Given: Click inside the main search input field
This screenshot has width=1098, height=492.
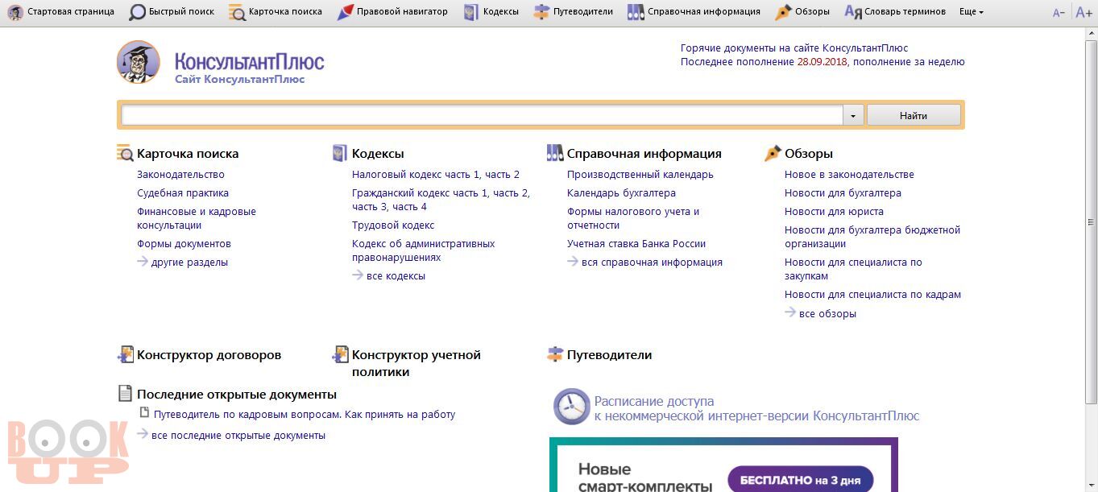Looking at the screenshot, I should pos(482,116).
